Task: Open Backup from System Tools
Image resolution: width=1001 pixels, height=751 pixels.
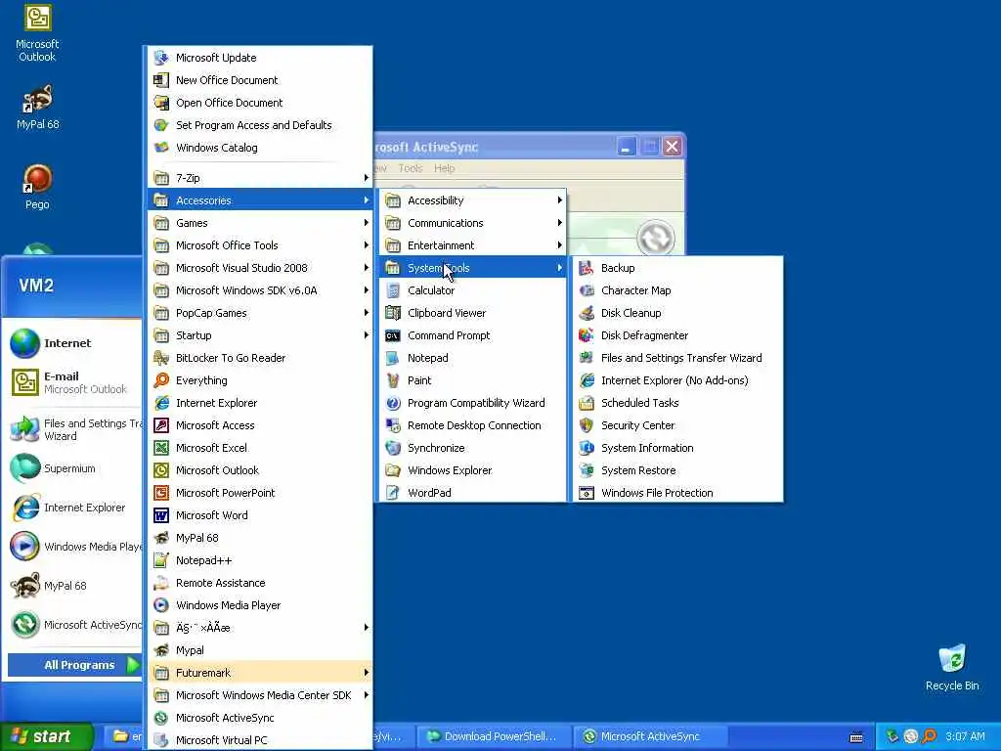Action: point(677,268)
